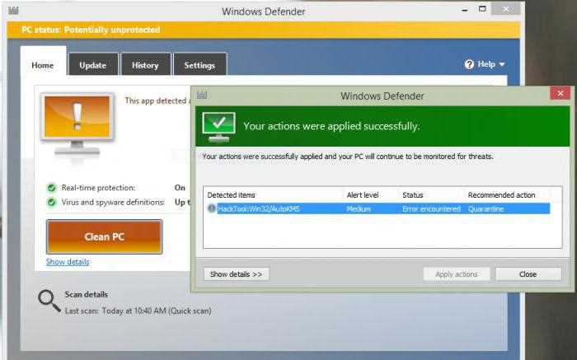Go to the Settings tab
This screenshot has height=360, width=577.
199,65
